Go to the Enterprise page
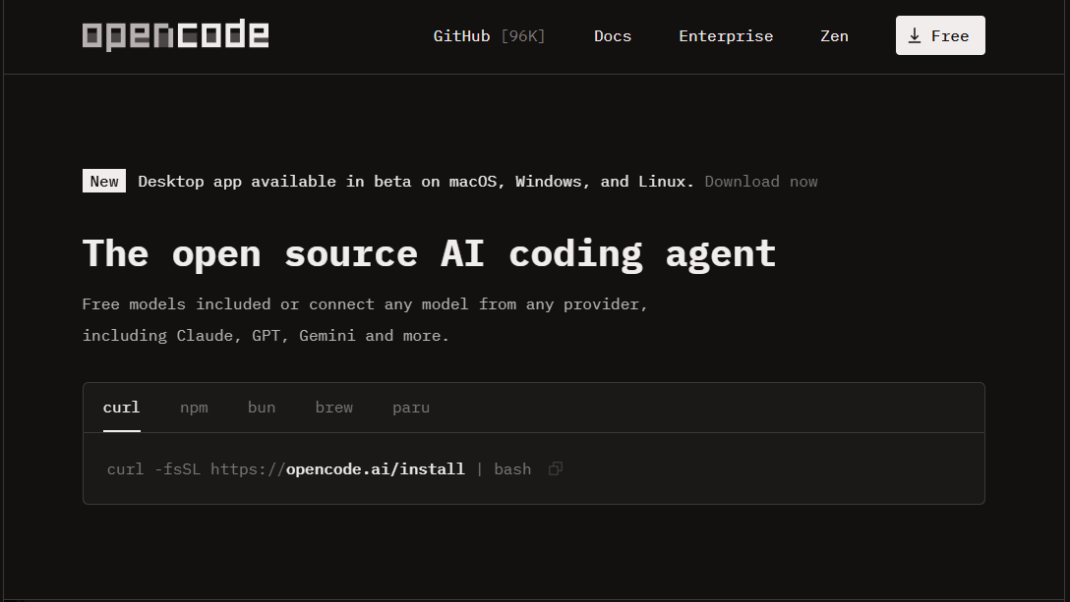The height and width of the screenshot is (602, 1070). pos(726,36)
